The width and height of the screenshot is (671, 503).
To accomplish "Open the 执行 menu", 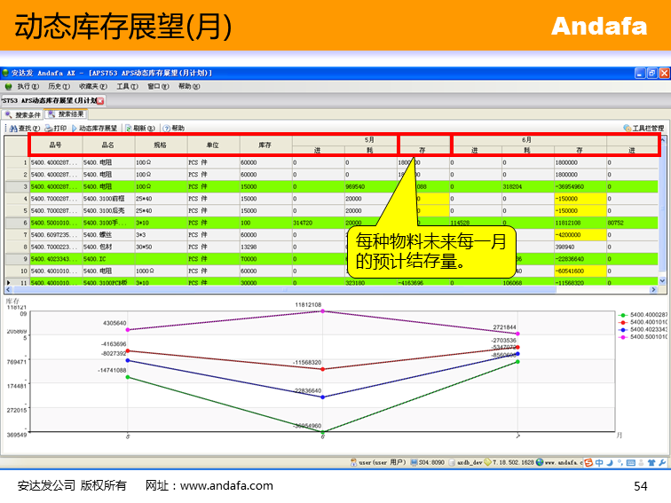I will click(x=22, y=86).
